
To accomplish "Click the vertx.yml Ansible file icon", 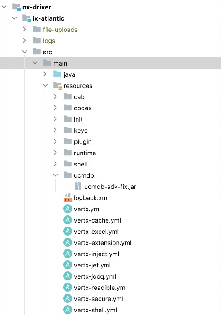I will tap(68, 209).
